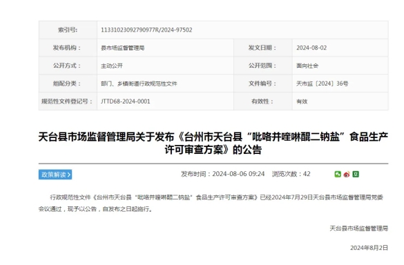
Task: Open the 政策解读 policy interpretation button
Action: coord(55,175)
